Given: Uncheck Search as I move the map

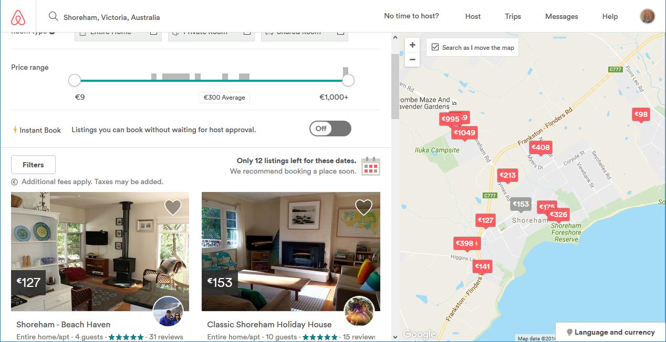Looking at the screenshot, I should [435, 47].
